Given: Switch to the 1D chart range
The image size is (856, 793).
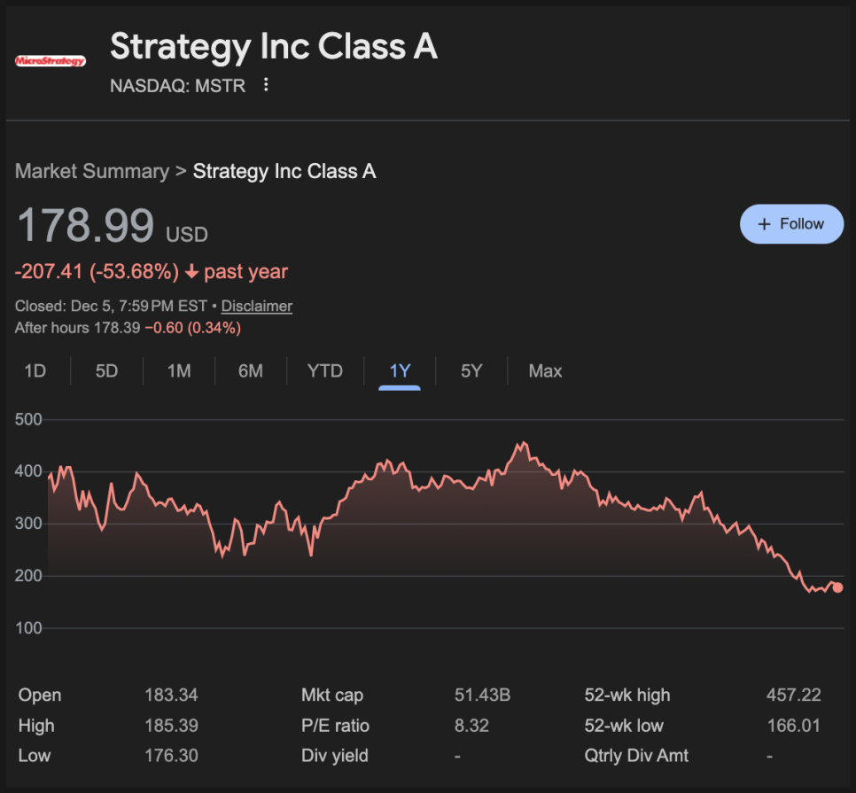Looking at the screenshot, I should point(35,370).
